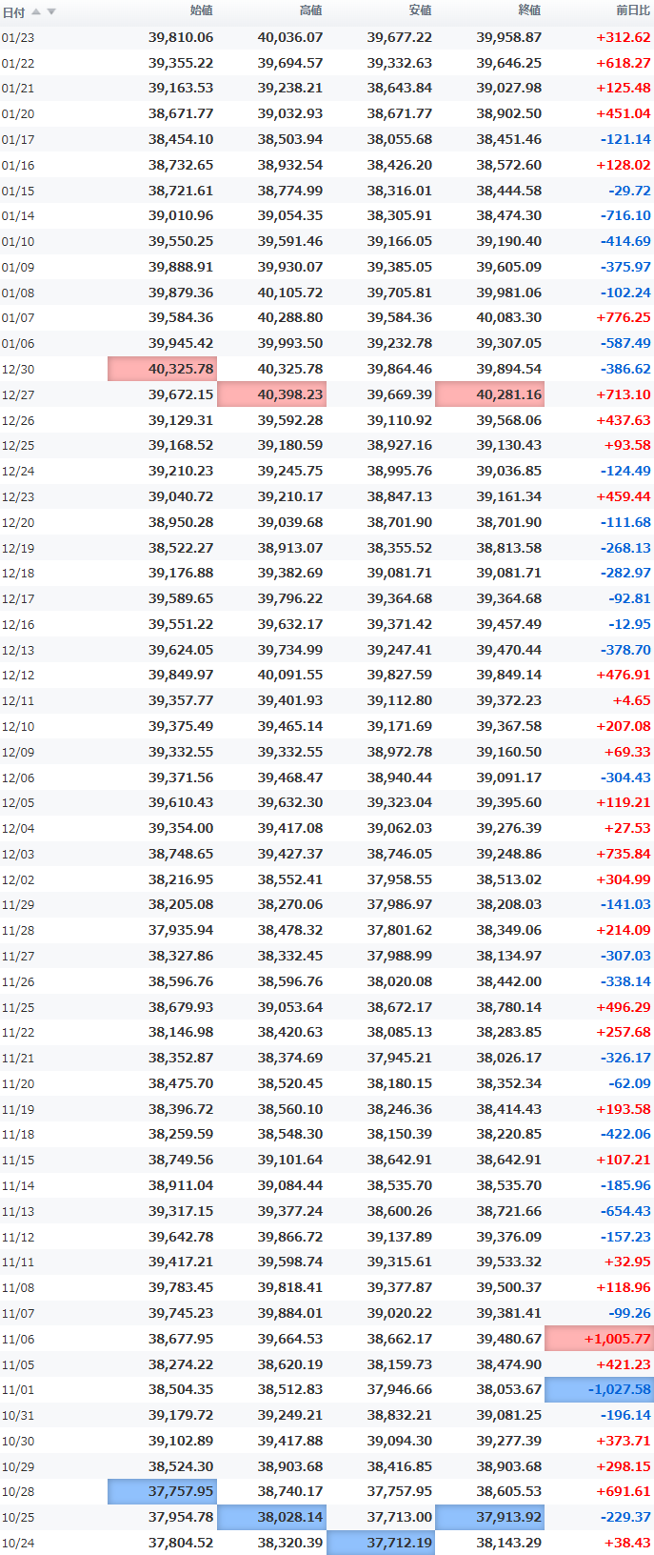Select the -282.97 change on 12/18
This screenshot has width=654, height=1555.
point(625,573)
